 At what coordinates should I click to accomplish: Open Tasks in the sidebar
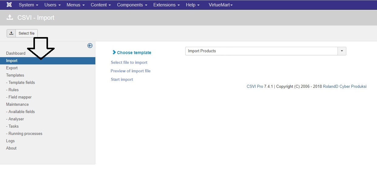tap(12, 126)
